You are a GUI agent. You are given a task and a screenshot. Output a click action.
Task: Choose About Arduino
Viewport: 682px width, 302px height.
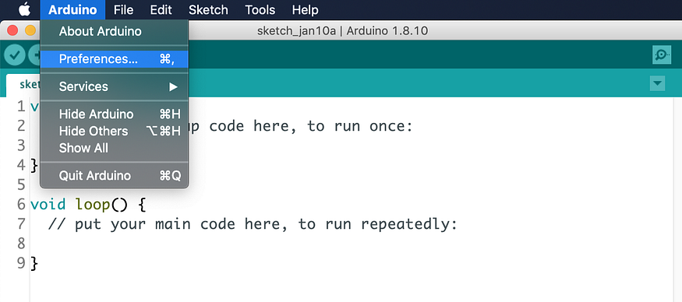click(x=115, y=31)
